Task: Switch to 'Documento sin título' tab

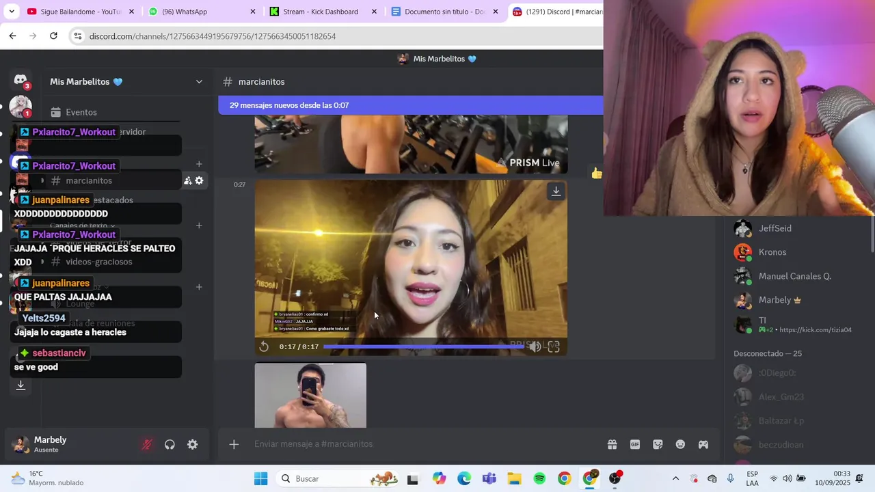Action: click(443, 12)
